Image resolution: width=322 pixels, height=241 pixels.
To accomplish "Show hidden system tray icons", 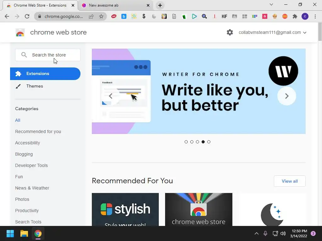I will (x=257, y=233).
